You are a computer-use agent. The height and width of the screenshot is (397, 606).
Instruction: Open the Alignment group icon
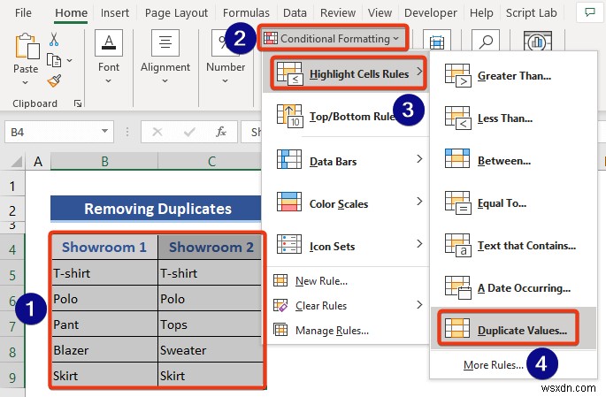[x=165, y=42]
